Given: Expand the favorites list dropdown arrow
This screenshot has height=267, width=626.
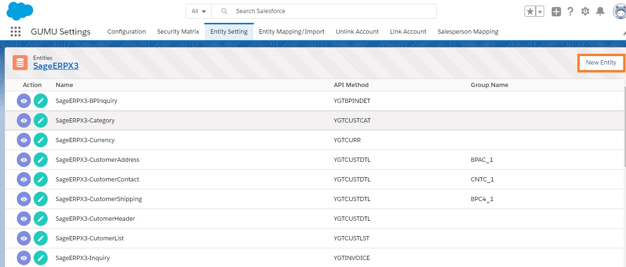Looking at the screenshot, I should pos(540,12).
